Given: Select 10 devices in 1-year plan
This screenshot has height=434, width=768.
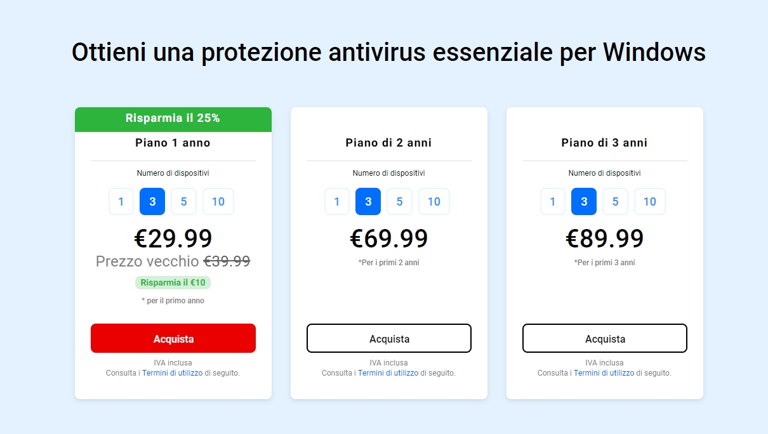Looking at the screenshot, I should coord(218,202).
